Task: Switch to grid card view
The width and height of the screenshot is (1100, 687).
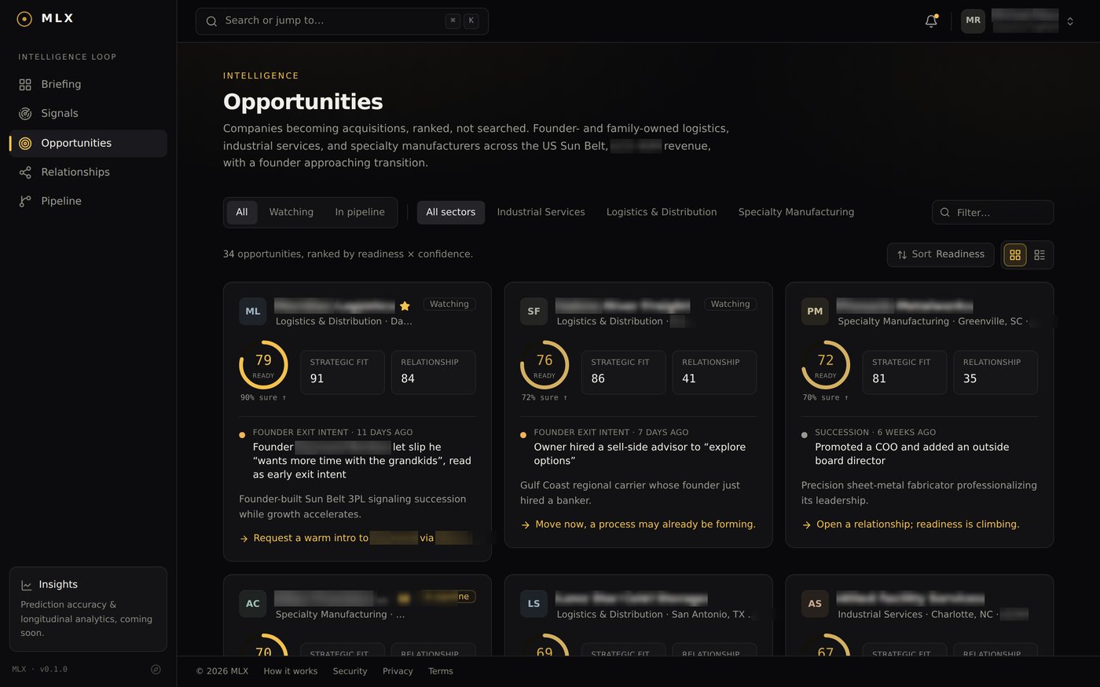Action: [x=1015, y=255]
